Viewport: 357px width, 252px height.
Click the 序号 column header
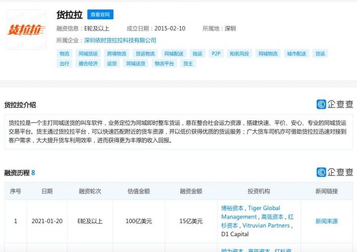15,191
